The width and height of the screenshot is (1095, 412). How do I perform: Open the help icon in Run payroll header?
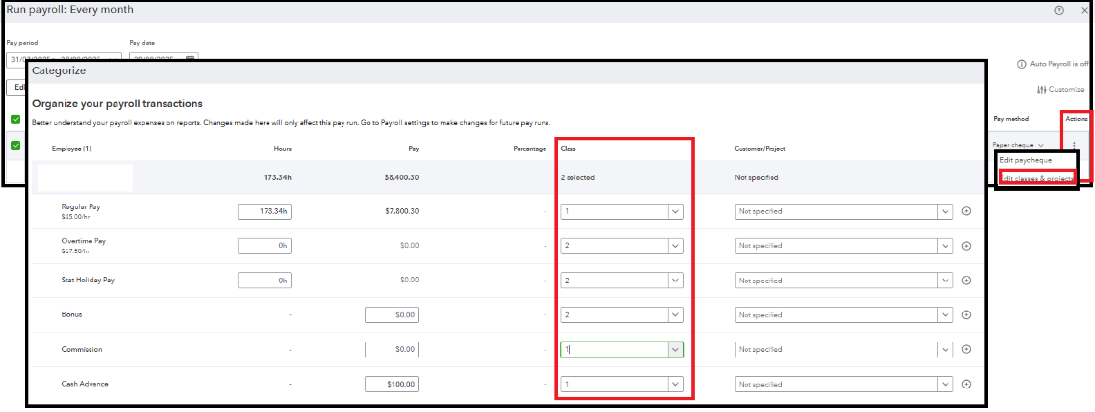[1059, 10]
